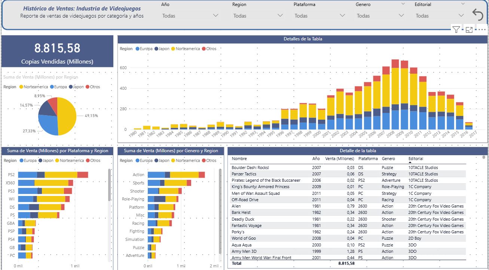Screen dimensions: 489x270
Task: Sort table by Nombre column header
Action: (239, 159)
